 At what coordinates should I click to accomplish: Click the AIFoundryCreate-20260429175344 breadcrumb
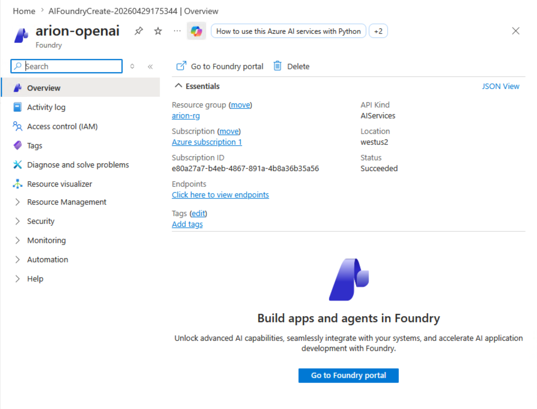(x=113, y=11)
